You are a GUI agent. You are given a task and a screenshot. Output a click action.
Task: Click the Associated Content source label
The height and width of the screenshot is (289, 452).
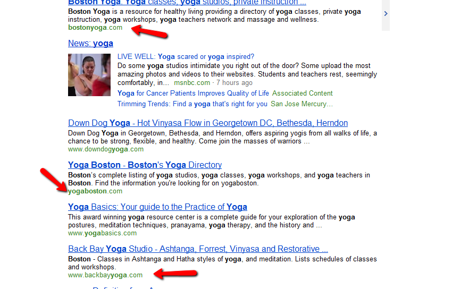(x=303, y=93)
